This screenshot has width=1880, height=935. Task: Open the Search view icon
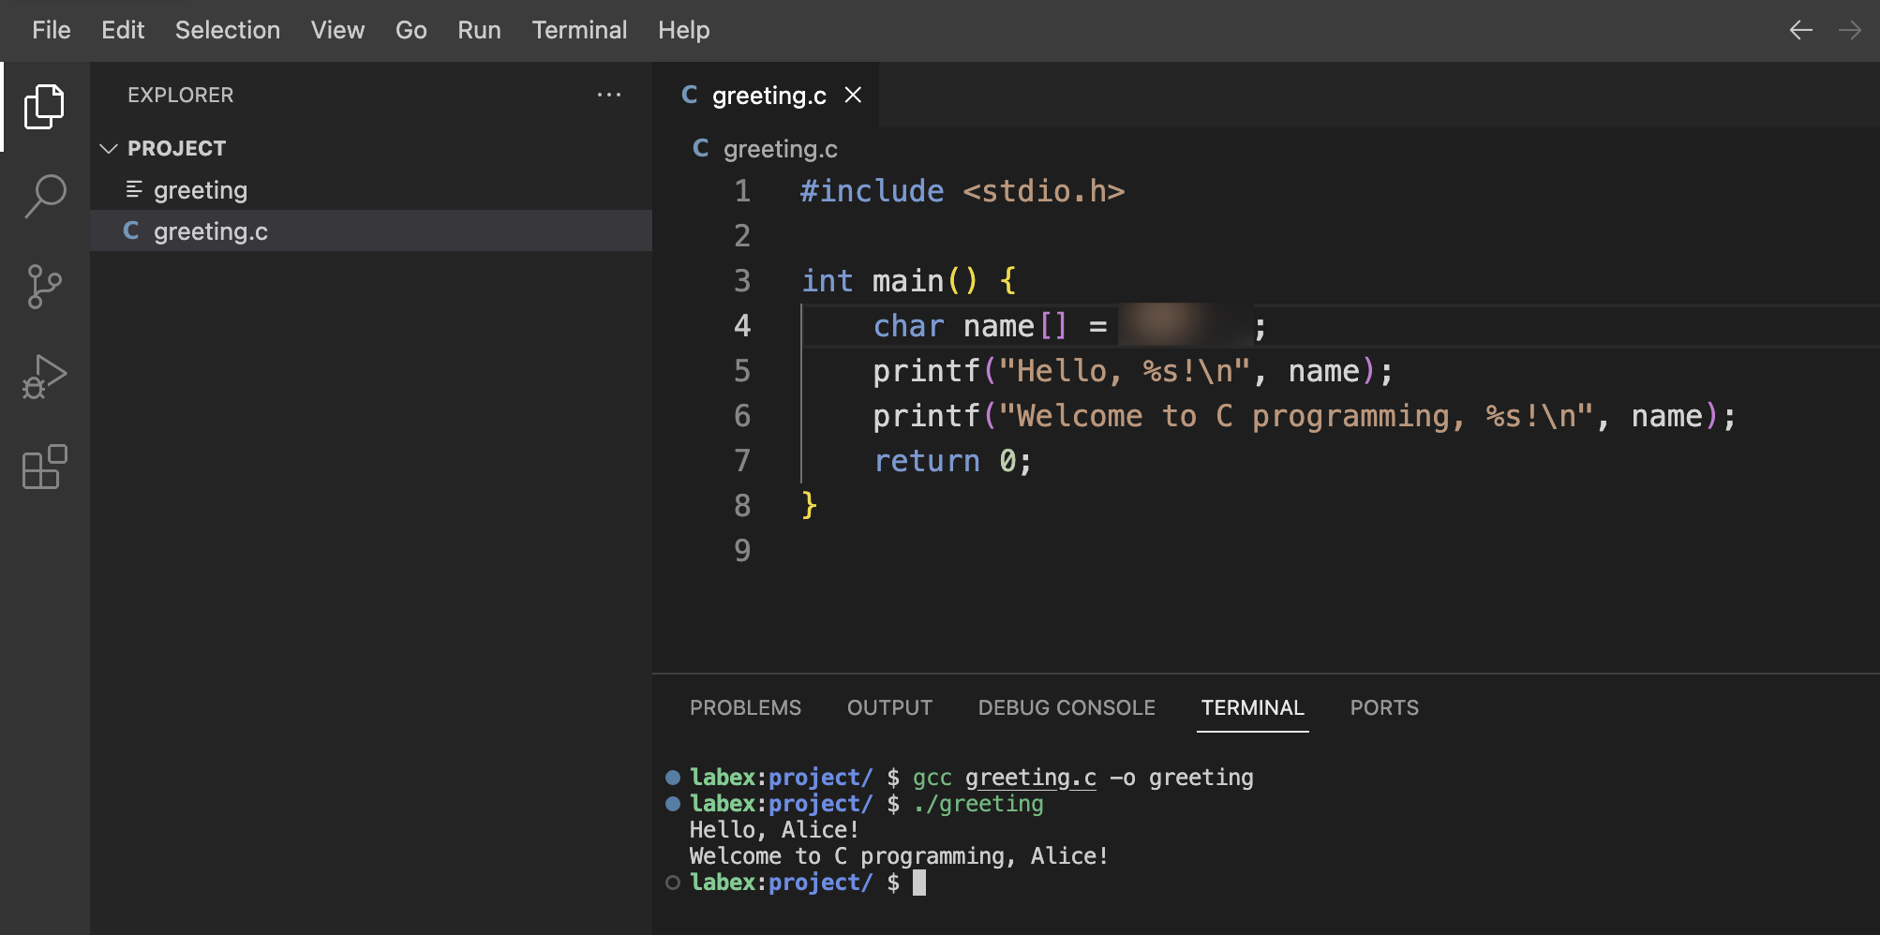click(44, 197)
